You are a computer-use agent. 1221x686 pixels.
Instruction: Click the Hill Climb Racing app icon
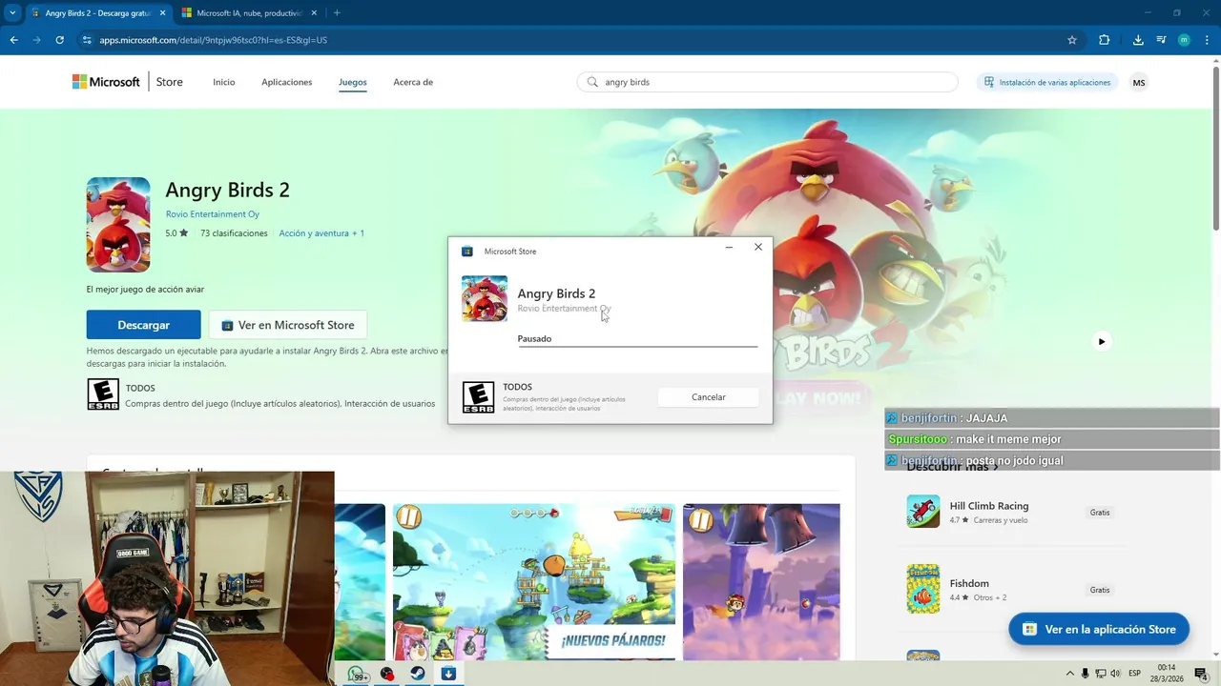pyautogui.click(x=923, y=512)
